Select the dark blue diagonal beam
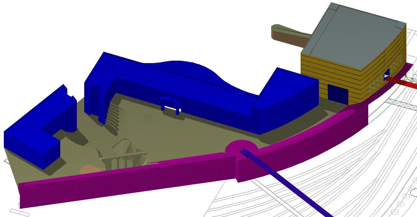 tap(286, 183)
